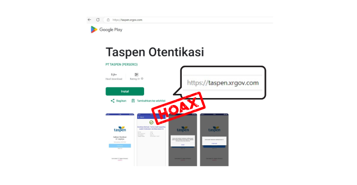Open the second screenshot with green checkmark
357x185 pixels.
point(152,140)
